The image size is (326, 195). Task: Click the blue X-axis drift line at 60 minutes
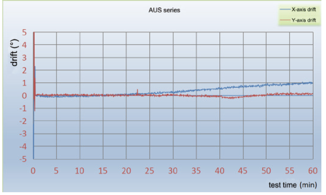(x=312, y=83)
